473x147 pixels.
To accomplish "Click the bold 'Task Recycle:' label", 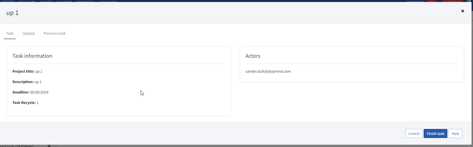I will [24, 103].
